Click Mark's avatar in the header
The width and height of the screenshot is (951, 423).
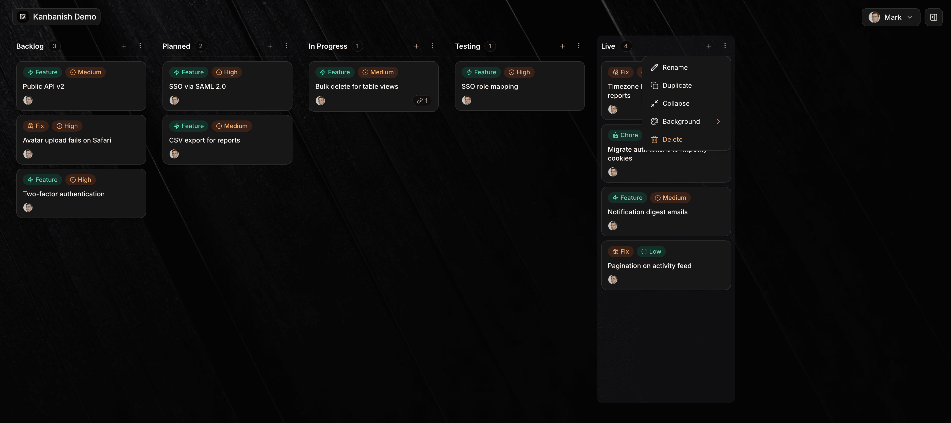(x=874, y=17)
